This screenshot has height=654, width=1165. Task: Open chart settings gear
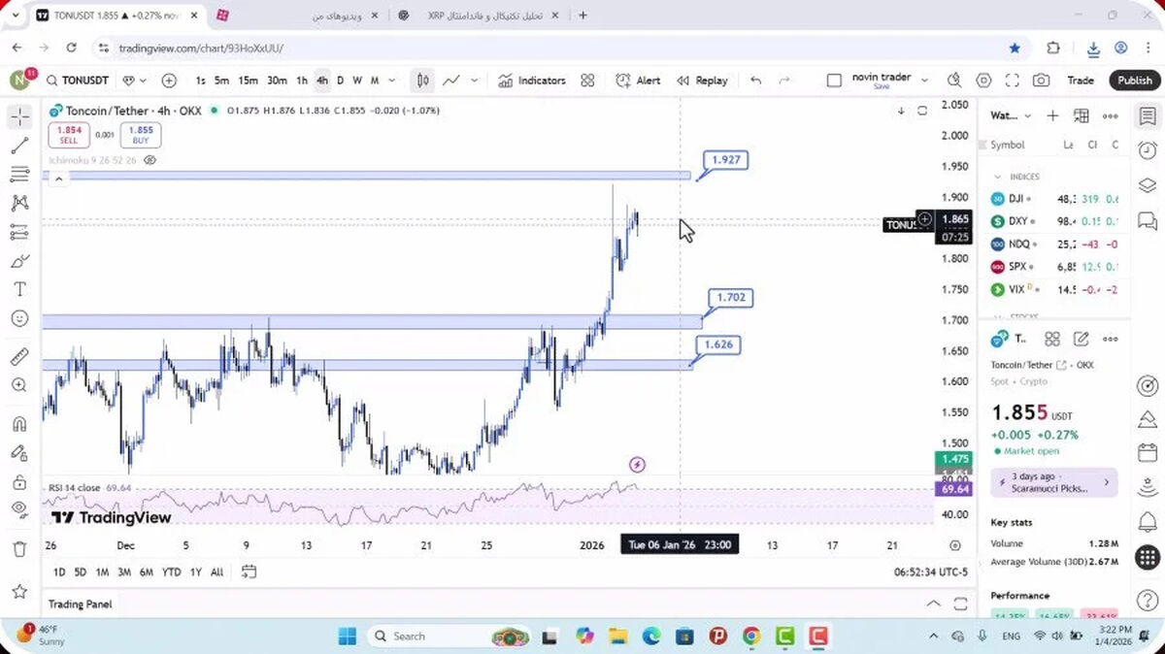[983, 81]
